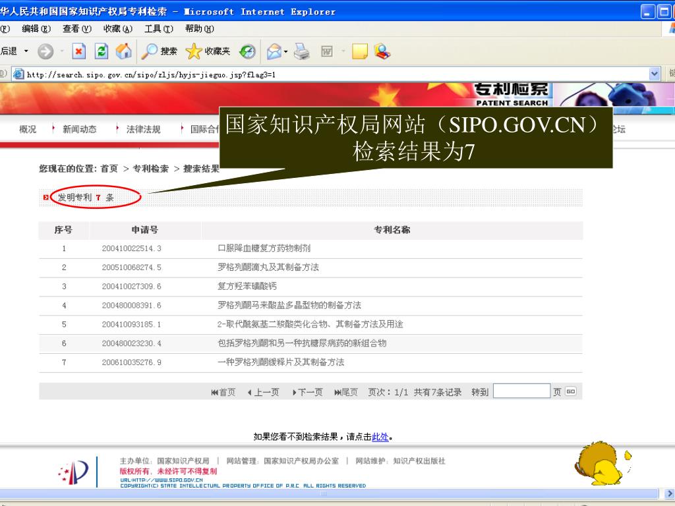
Task: Click the GO button next to page field
Action: tap(570, 391)
